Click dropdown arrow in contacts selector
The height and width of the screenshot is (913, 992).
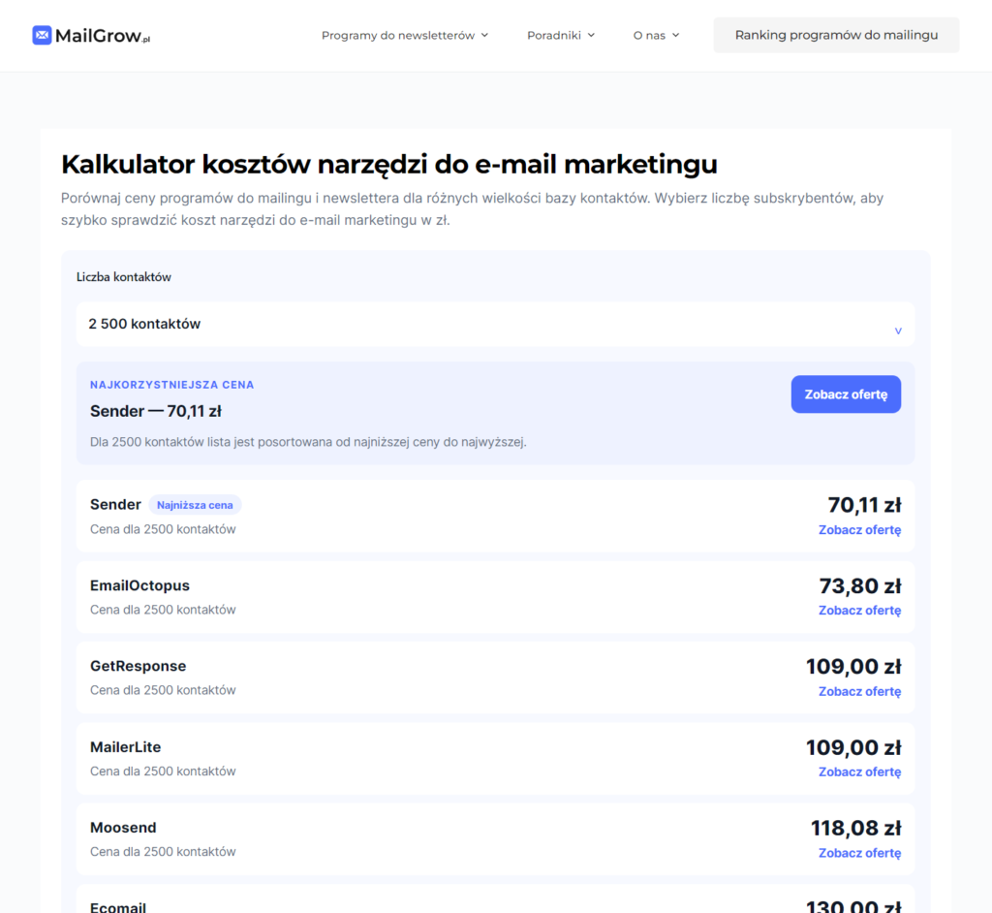[898, 331]
